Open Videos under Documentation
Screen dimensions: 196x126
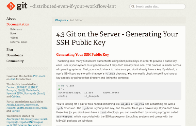14,38
